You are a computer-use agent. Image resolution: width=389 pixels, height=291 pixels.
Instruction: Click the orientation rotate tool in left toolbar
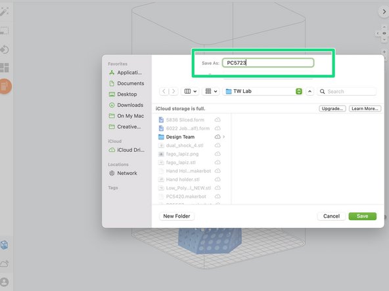point(5,50)
